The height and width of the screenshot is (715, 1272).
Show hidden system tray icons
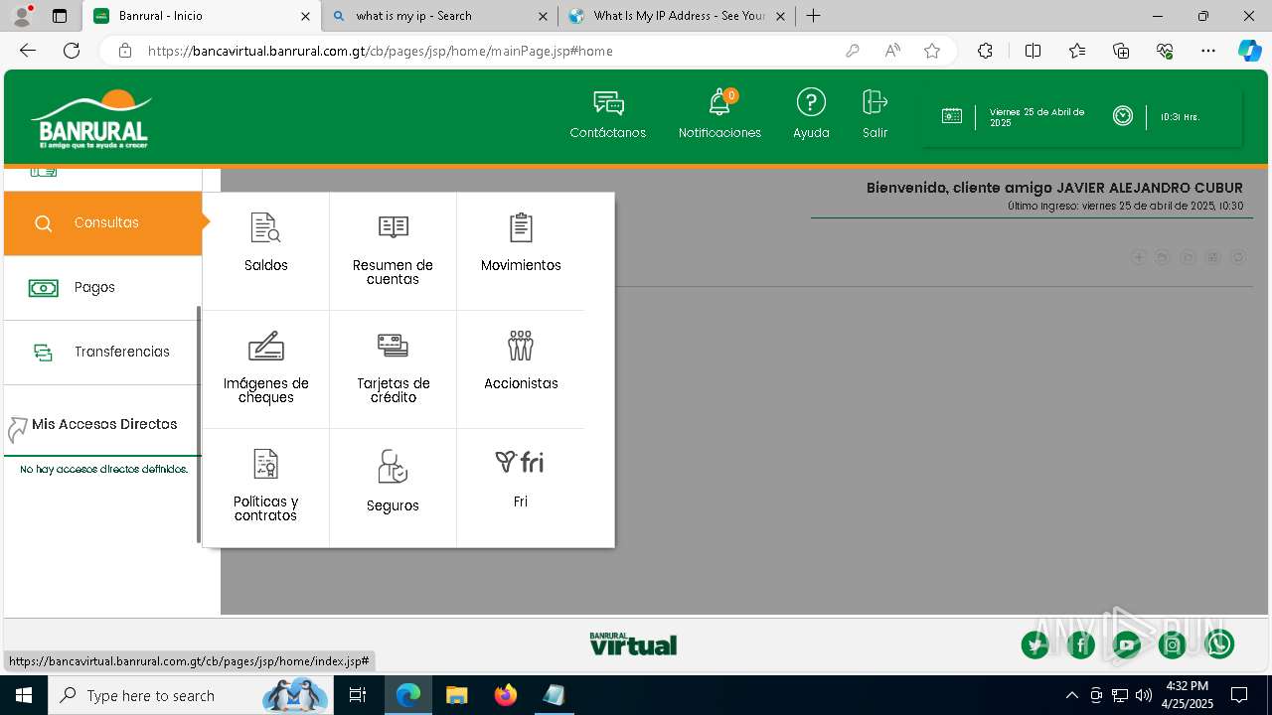(1071, 695)
